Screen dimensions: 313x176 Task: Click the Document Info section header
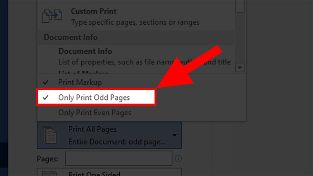click(x=71, y=38)
